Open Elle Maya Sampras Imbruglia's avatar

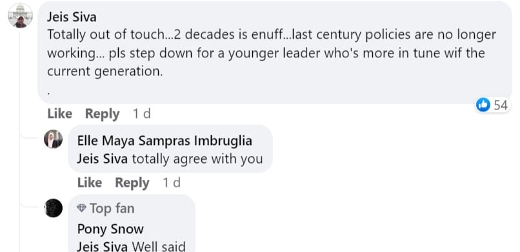click(53, 139)
